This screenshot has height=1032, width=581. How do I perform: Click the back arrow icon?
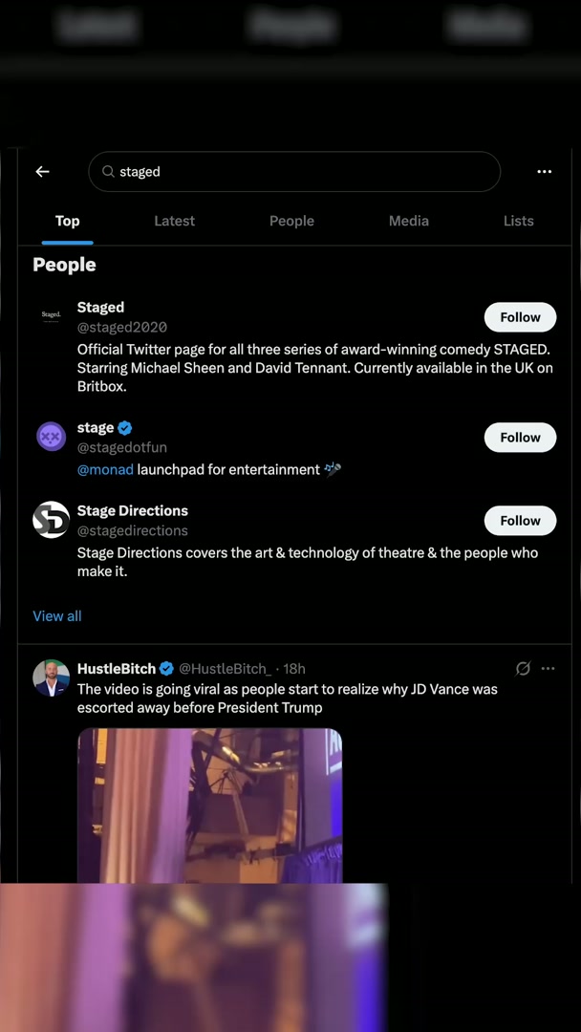(x=42, y=172)
